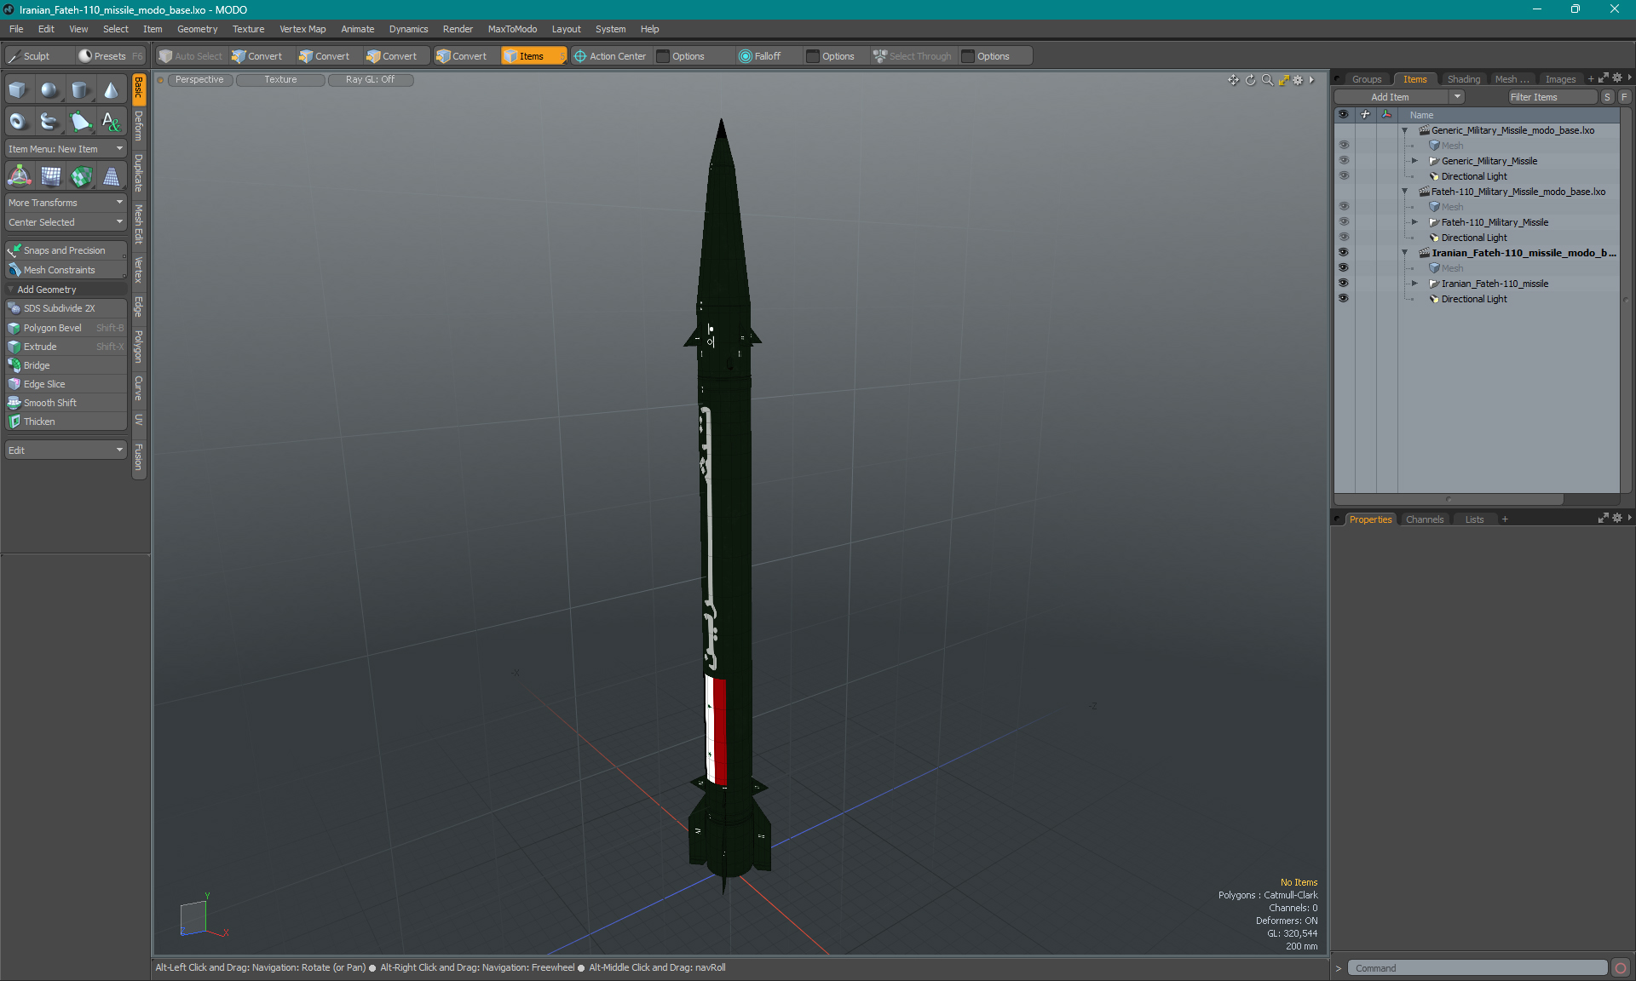Toggle visibility of Iranian_Fateh-110_missile item
Screen dimensions: 1636x981
[1343, 284]
